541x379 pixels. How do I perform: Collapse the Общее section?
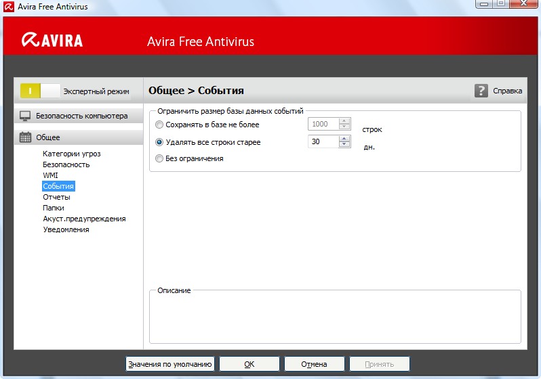pos(79,137)
